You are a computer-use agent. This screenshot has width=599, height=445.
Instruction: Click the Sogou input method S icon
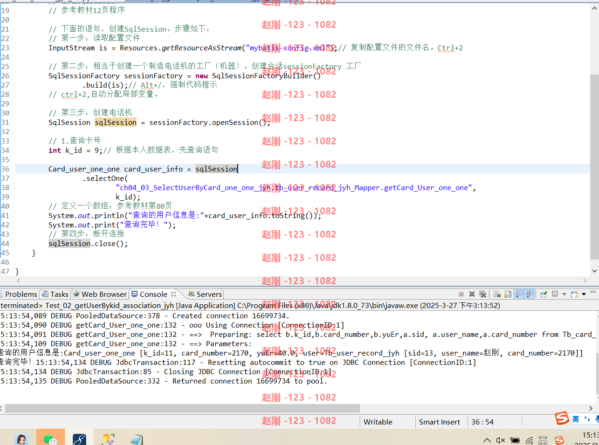coord(562,418)
